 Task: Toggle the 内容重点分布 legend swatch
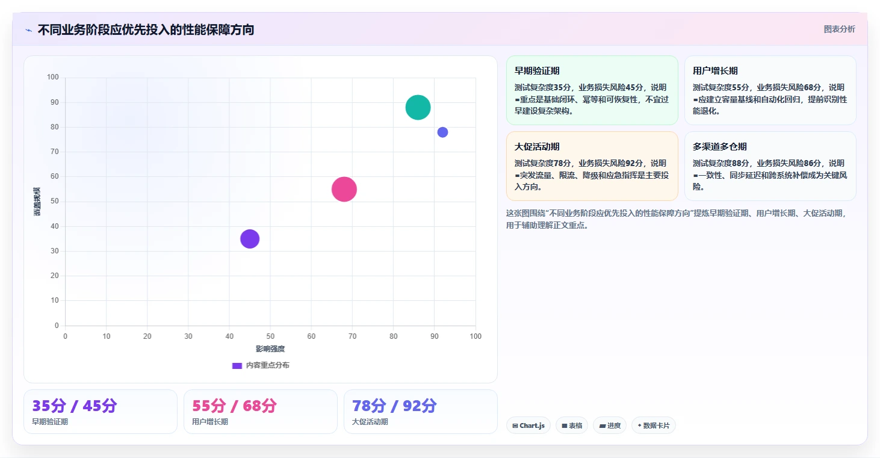(237, 365)
